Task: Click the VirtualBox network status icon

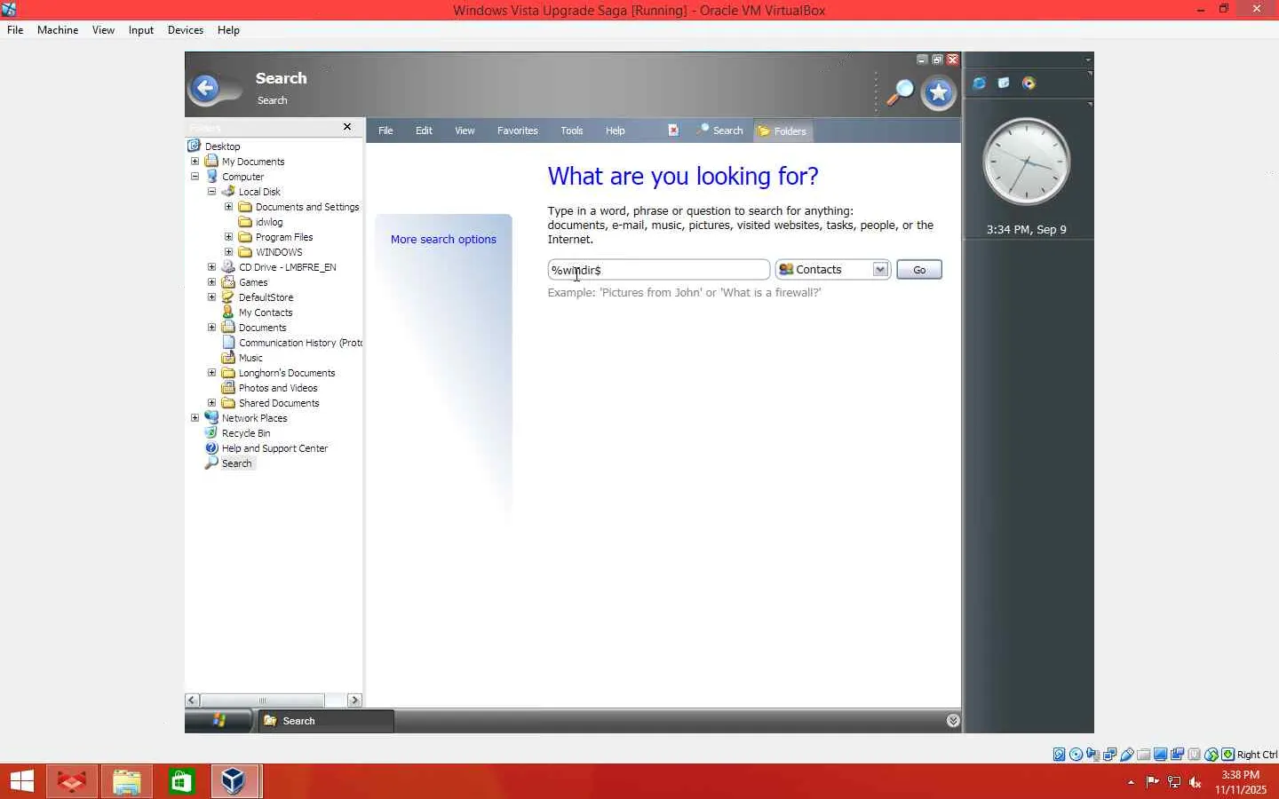Action: 1109,755
